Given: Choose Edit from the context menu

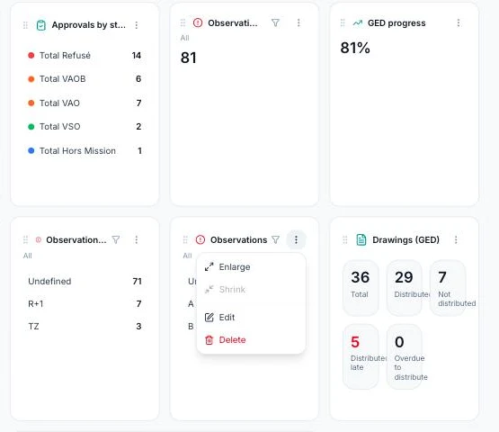Looking at the screenshot, I should point(251,318).
